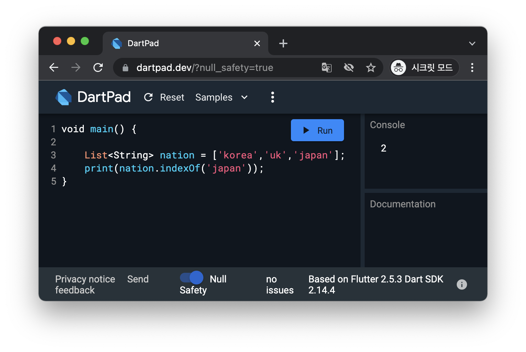The width and height of the screenshot is (526, 352).
Task: Expand tab search chevron in title bar
Action: 472,43
